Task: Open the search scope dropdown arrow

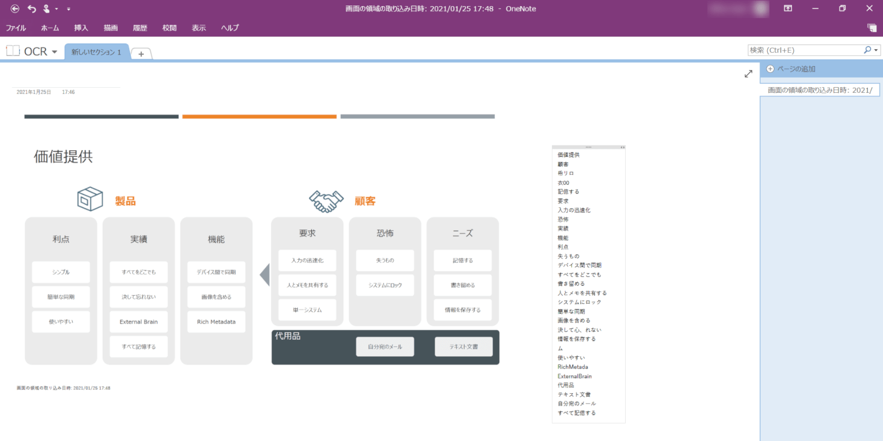Action: [x=877, y=50]
